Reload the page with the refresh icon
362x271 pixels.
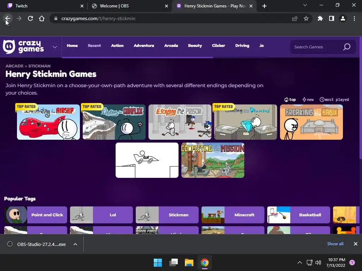coord(30,18)
